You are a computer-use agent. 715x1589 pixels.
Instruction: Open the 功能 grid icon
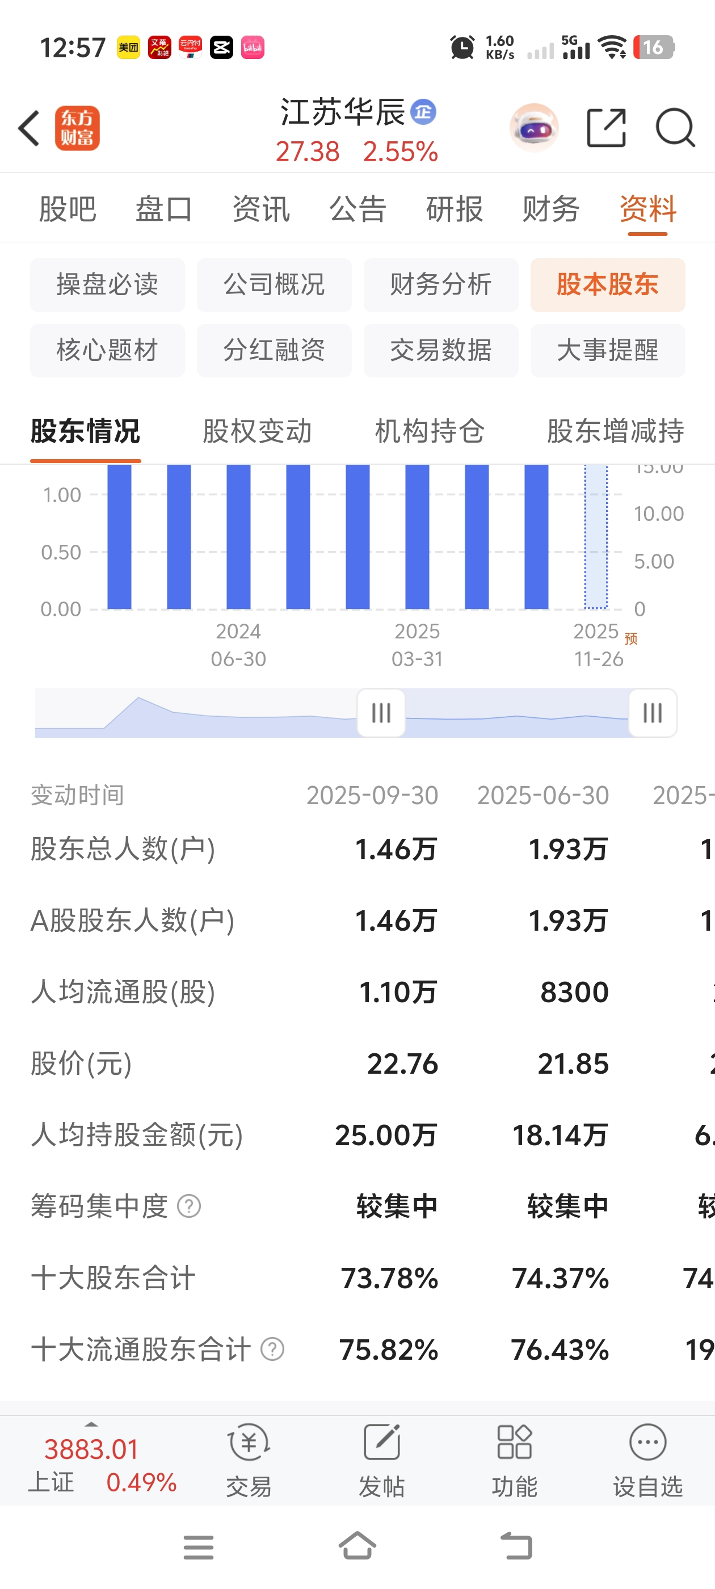click(x=515, y=1442)
